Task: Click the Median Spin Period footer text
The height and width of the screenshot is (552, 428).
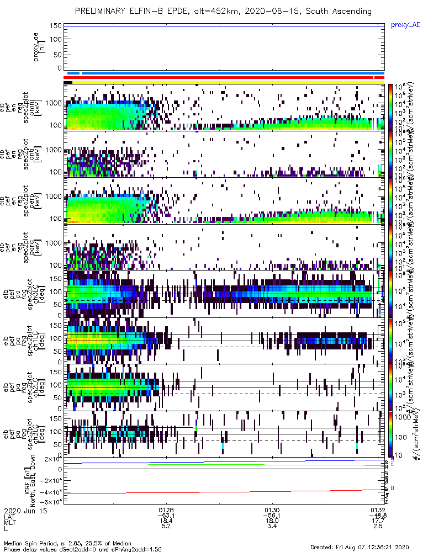Action: pyautogui.click(x=67, y=543)
